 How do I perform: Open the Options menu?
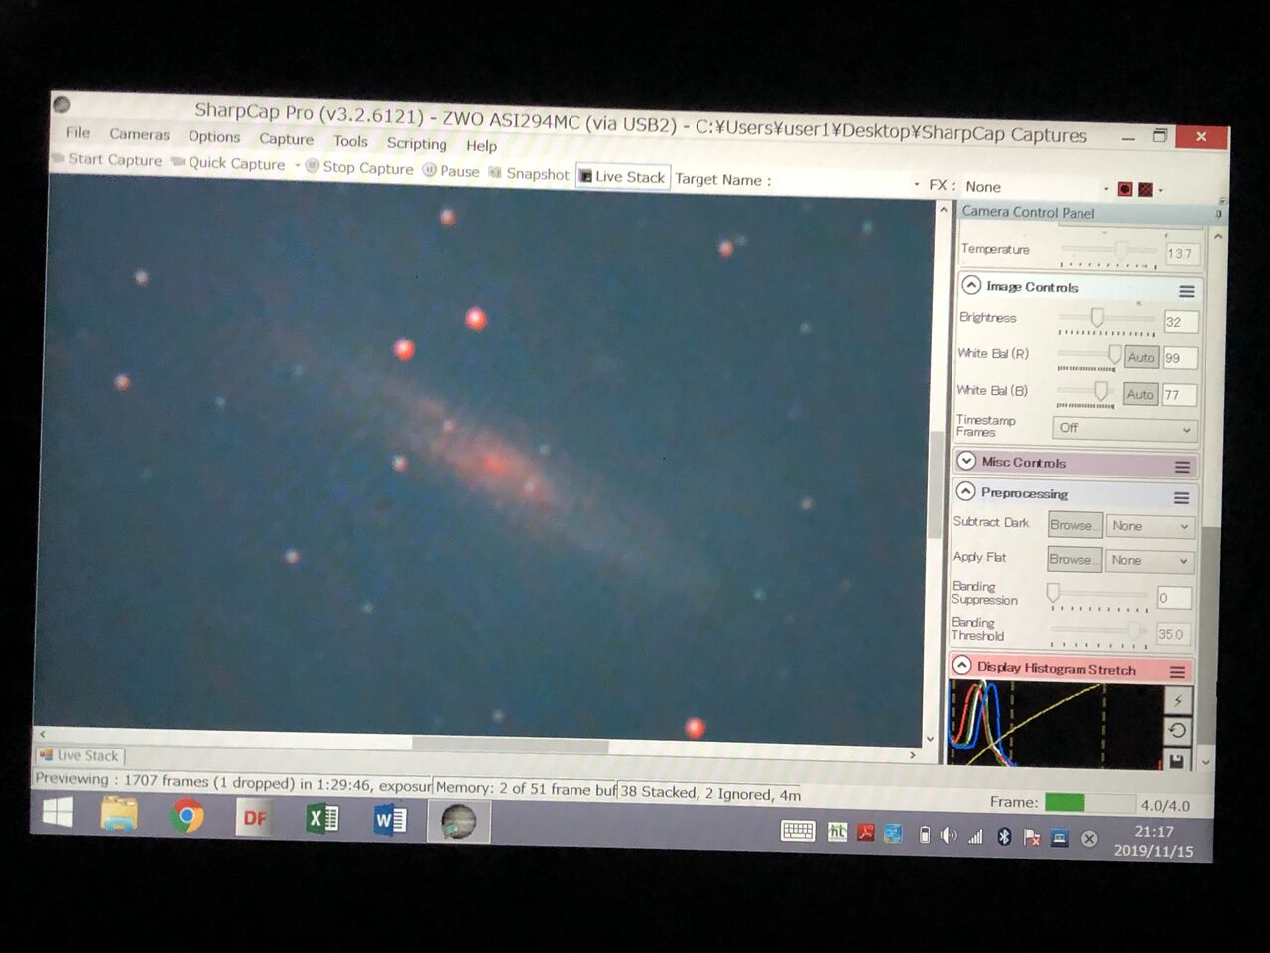click(214, 136)
